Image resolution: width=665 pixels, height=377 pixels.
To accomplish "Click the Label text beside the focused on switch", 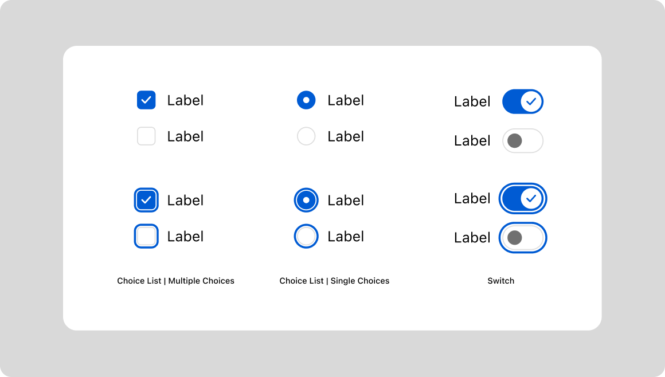I will [472, 198].
